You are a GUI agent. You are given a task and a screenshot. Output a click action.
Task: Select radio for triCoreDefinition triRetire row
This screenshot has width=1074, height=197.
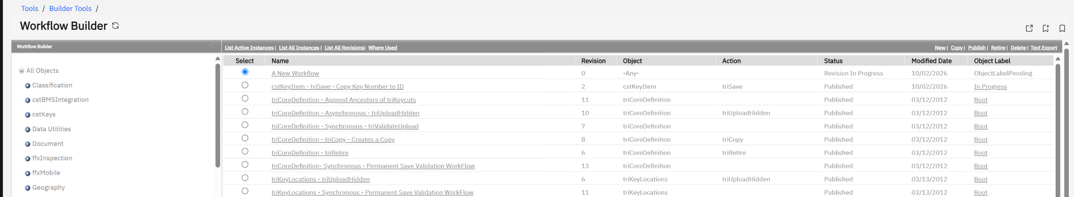pos(245,151)
